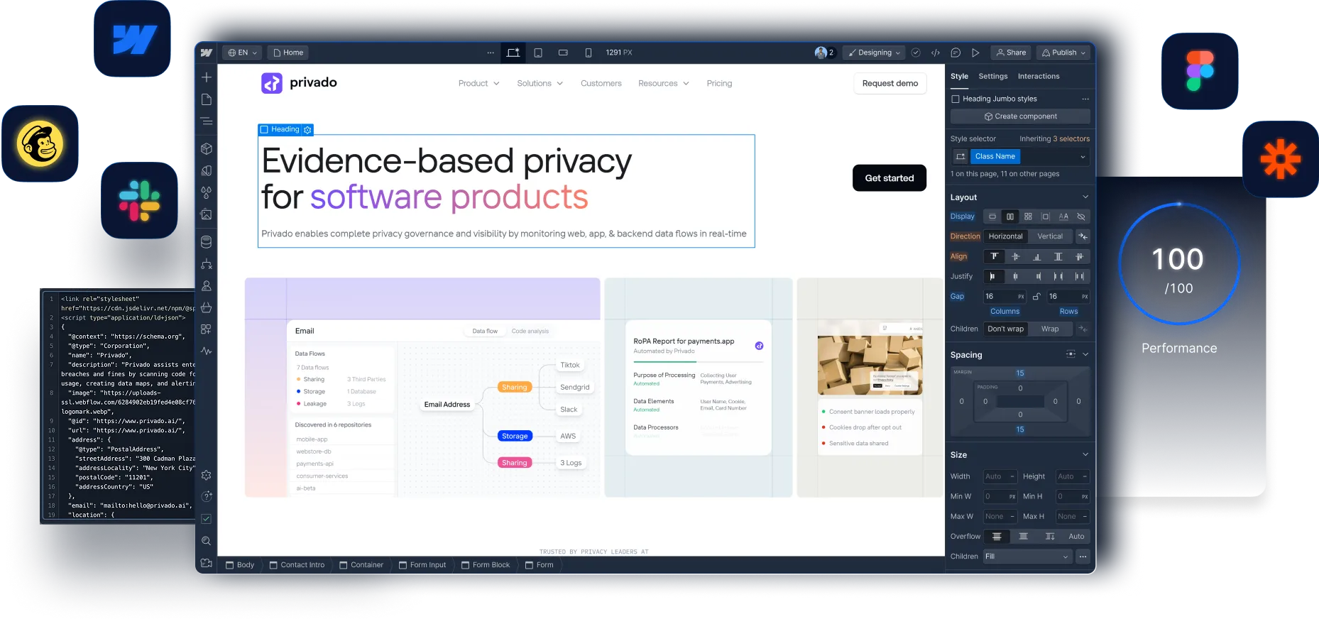Select the desktop base breakpoint icon
The height and width of the screenshot is (624, 1319).
[513, 53]
